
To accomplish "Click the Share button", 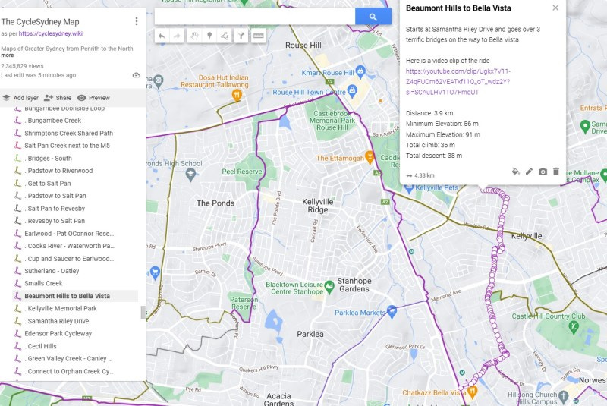I will tap(58, 98).
